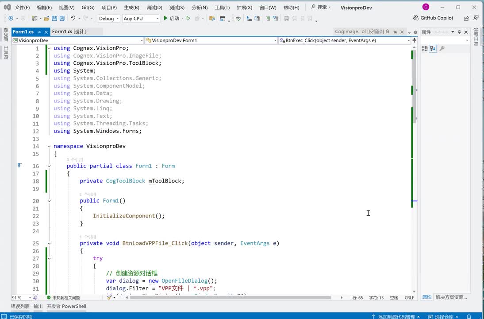Open the 工具(T) menu
This screenshot has height=319, width=484.
coord(222,8)
